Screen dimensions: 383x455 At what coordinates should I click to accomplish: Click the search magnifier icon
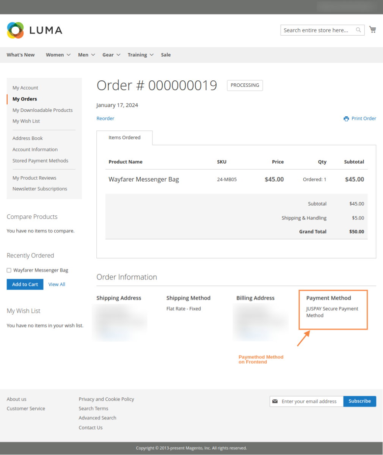click(358, 30)
